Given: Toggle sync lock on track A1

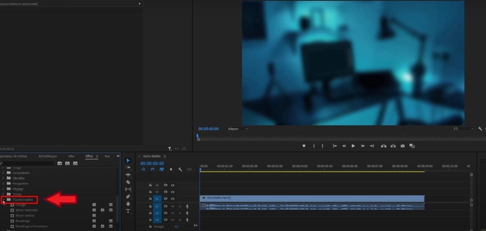Looking at the screenshot, I should coord(165,206).
